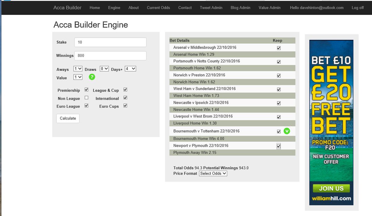Enable the Non League checkbox

coord(86,98)
